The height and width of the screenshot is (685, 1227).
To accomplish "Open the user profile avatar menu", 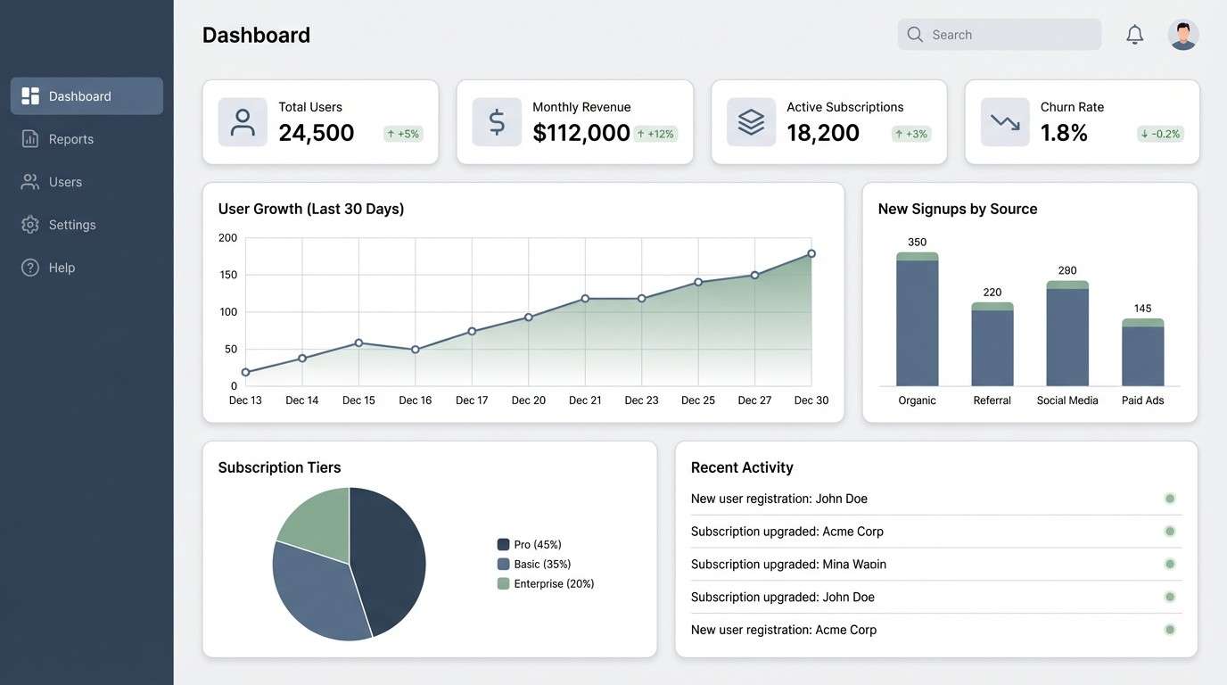I will pos(1182,33).
